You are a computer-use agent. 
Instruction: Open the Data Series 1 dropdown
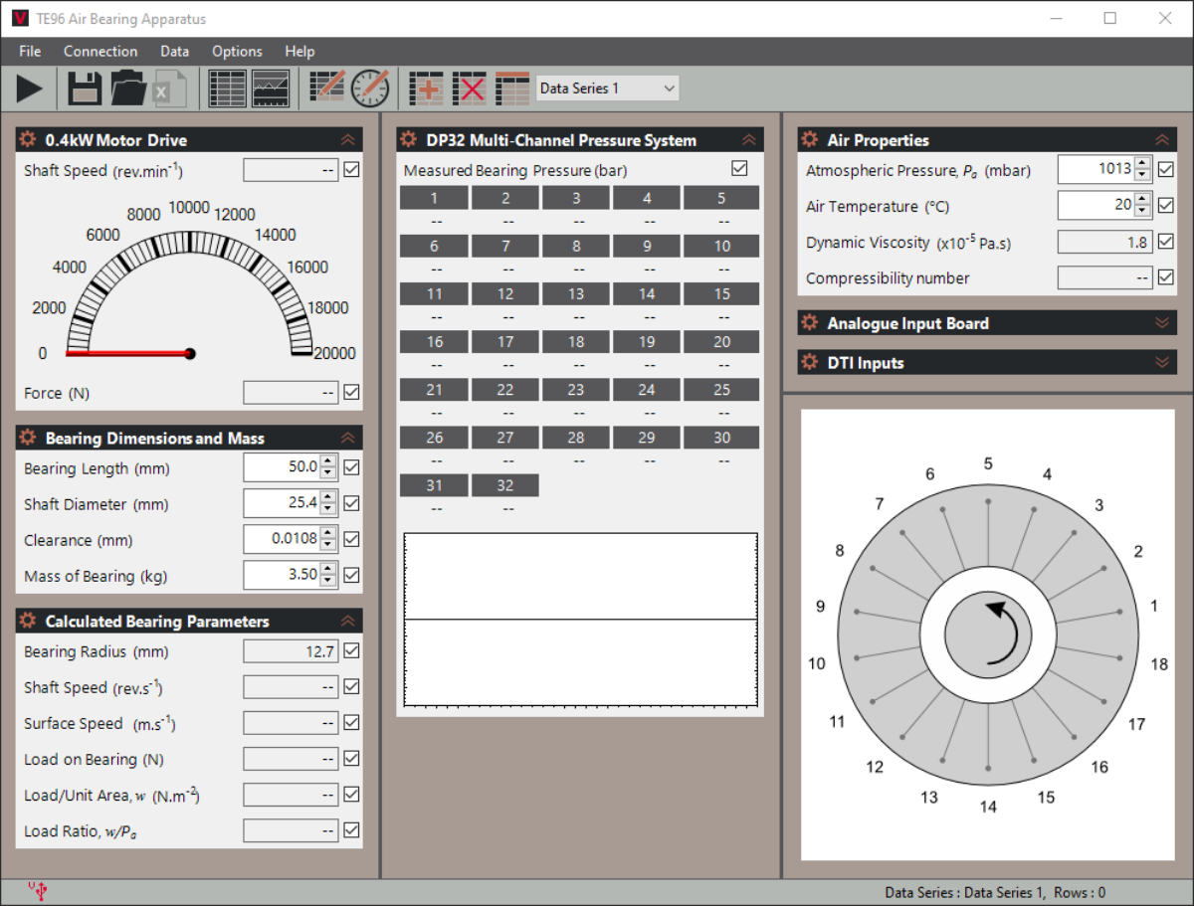(608, 89)
